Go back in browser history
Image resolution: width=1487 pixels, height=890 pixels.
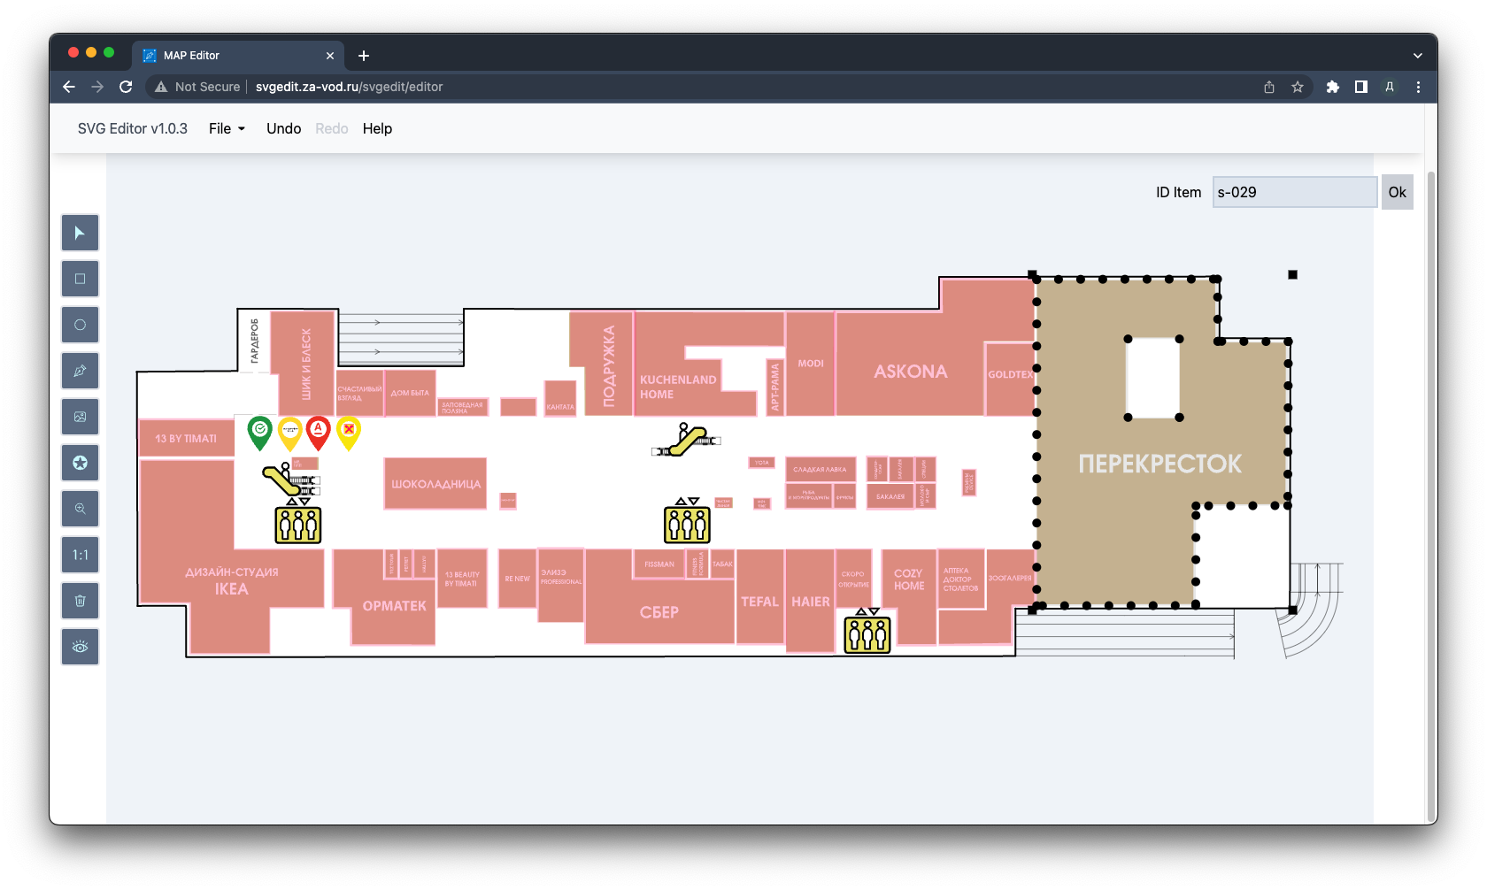coord(69,87)
